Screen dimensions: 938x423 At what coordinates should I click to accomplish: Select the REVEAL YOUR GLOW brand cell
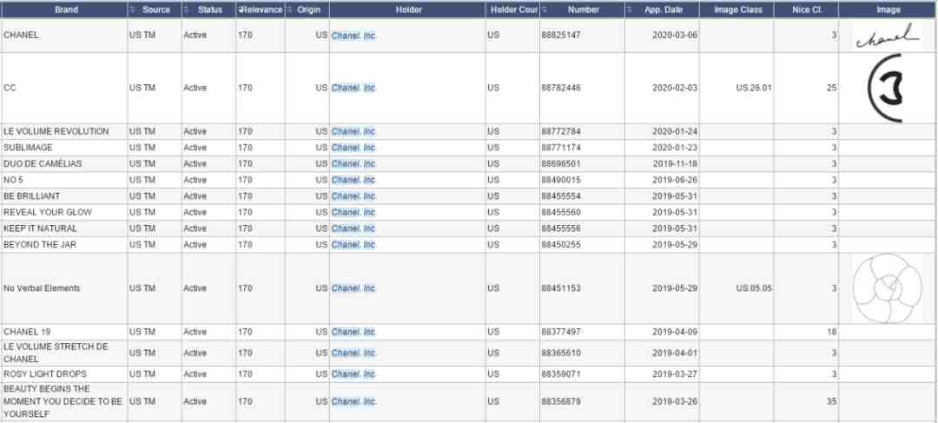64,213
